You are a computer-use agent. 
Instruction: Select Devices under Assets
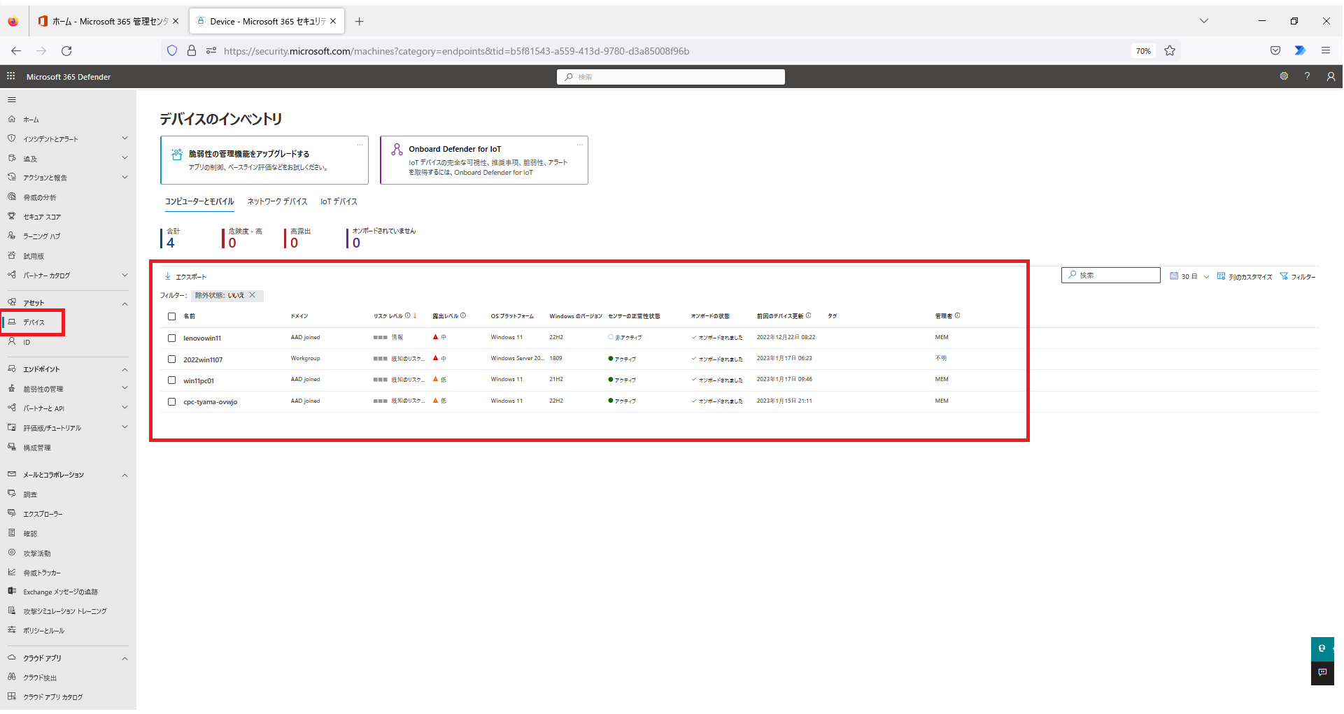(x=33, y=322)
